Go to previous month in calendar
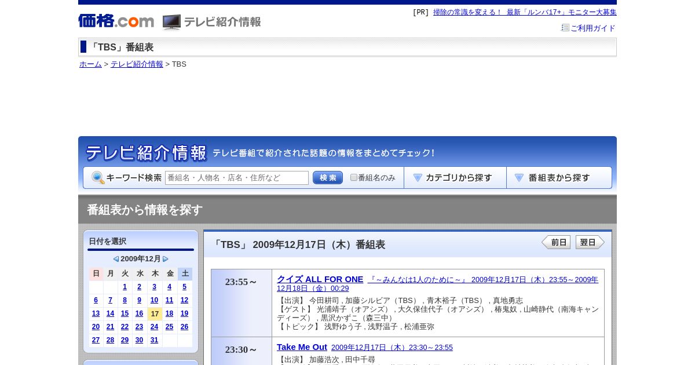695x365 pixels. (x=116, y=259)
